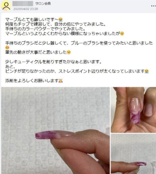This screenshot has height=174, width=156.
Task: Click the crying emoji after 太くなってしまいます
Action: 146,71
